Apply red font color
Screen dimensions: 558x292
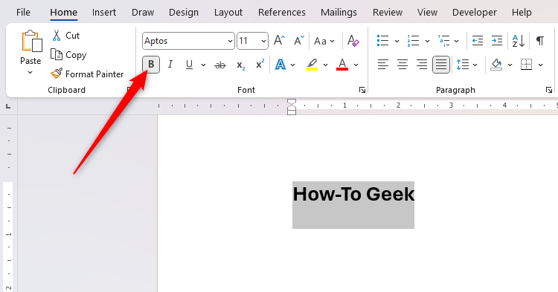[342, 65]
